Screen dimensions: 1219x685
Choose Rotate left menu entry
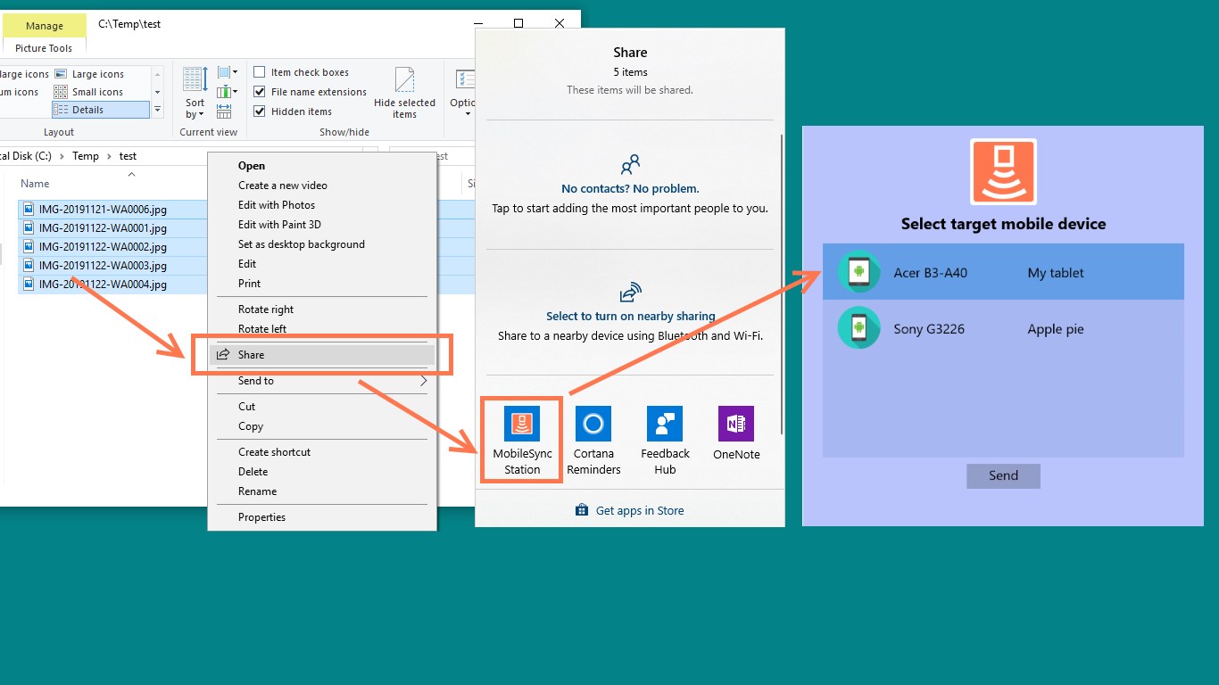pyautogui.click(x=262, y=329)
